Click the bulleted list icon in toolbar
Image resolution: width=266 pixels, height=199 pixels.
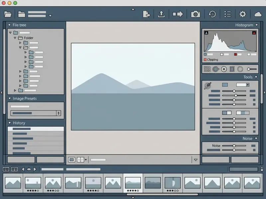click(227, 14)
